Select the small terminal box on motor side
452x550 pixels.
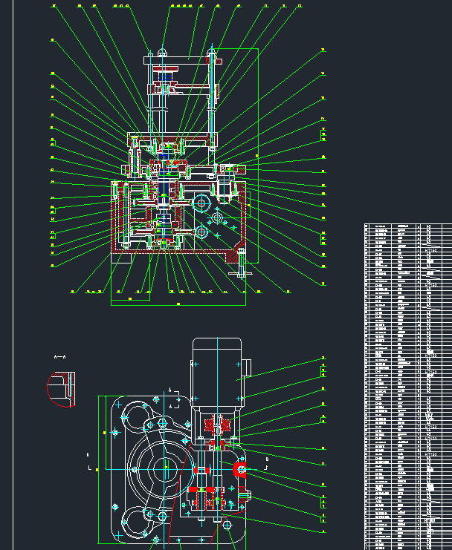point(247,367)
